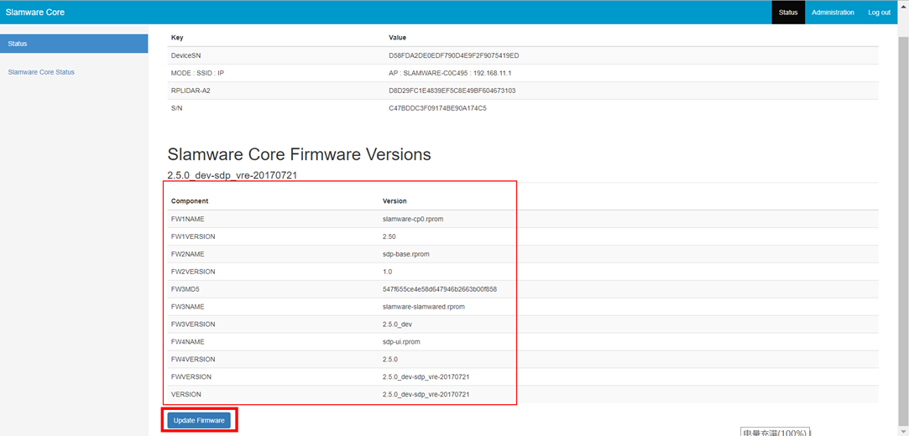Select the AP : SLAMWARE-C0C495 : 192.168.11.1 value

(451, 73)
